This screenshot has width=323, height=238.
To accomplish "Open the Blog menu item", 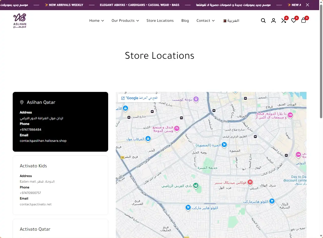I will 185,21.
